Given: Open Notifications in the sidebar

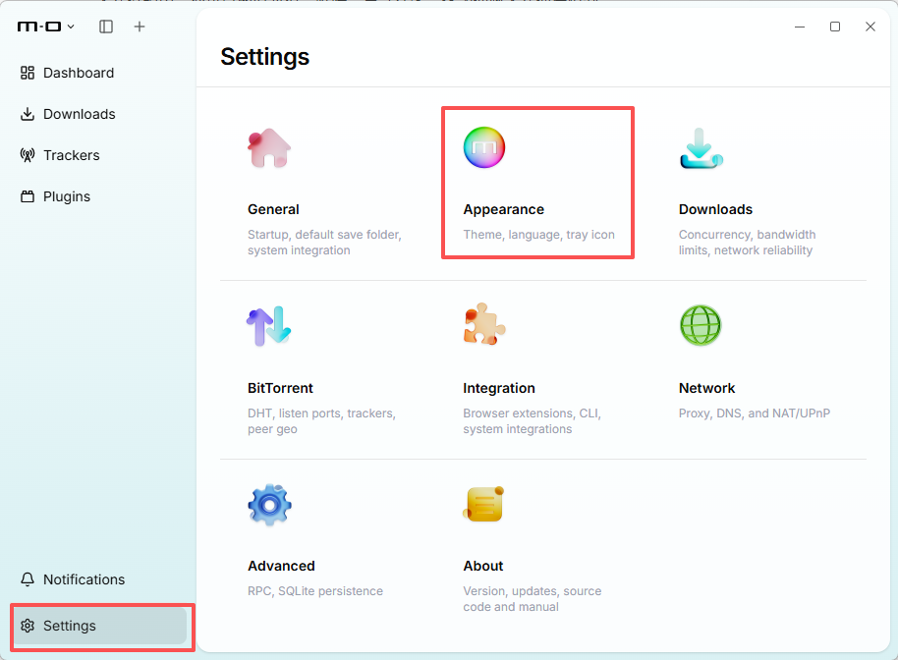Looking at the screenshot, I should pyautogui.click(x=84, y=579).
